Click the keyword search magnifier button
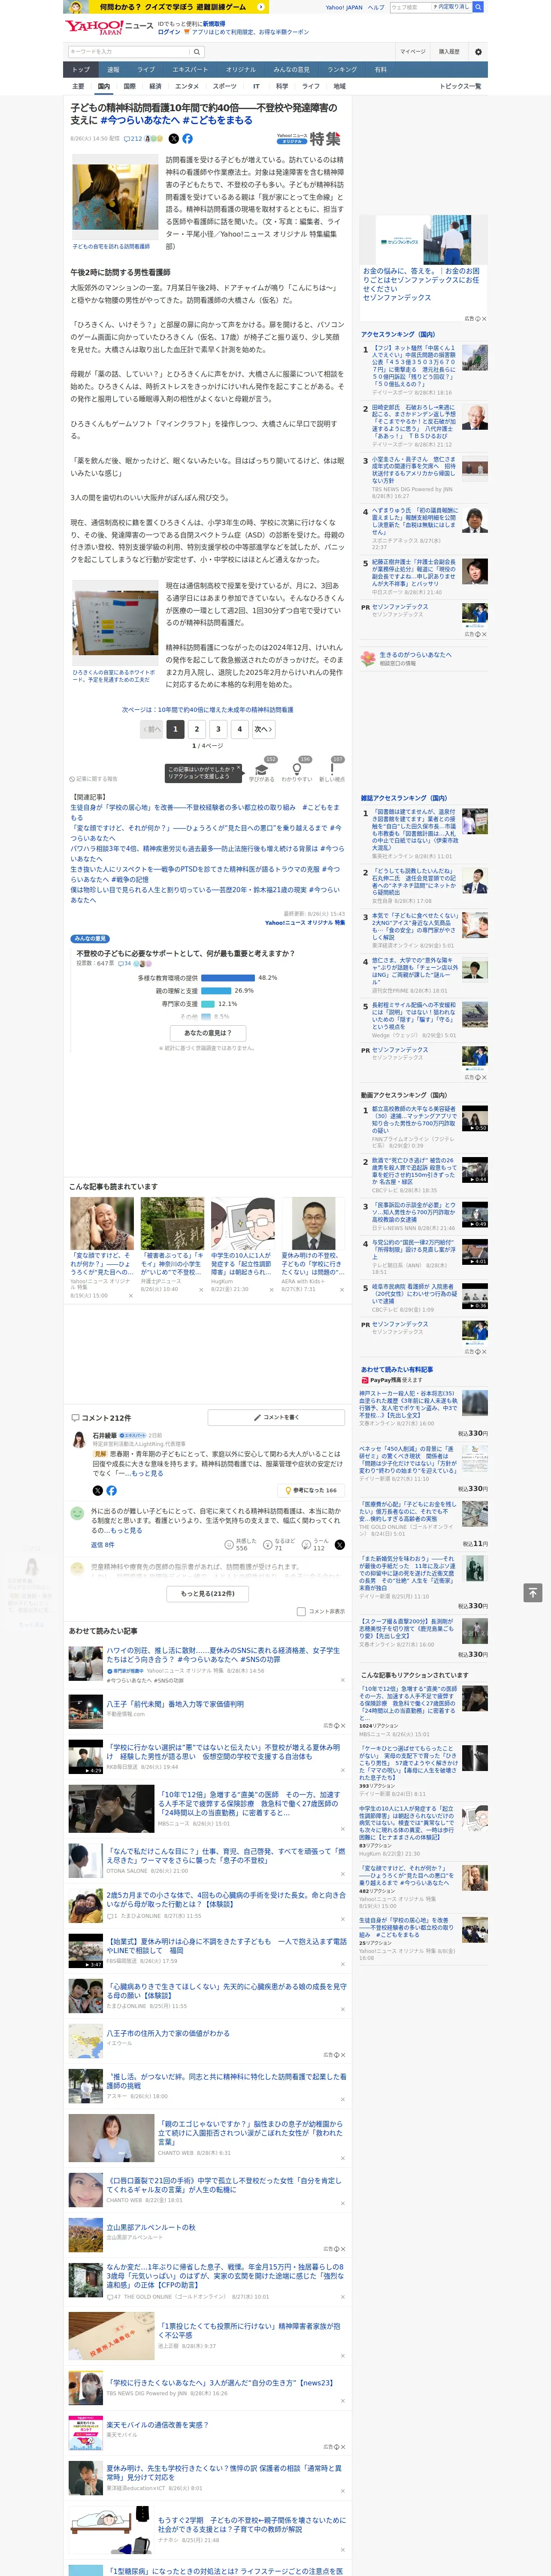Image resolution: width=551 pixels, height=2576 pixels. click(197, 51)
